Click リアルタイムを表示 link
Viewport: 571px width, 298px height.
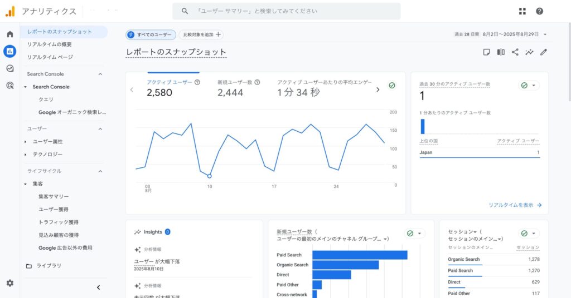515,205
